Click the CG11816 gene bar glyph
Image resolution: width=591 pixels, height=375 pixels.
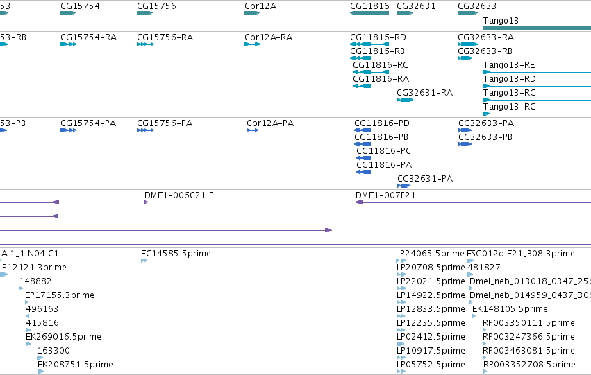point(369,13)
